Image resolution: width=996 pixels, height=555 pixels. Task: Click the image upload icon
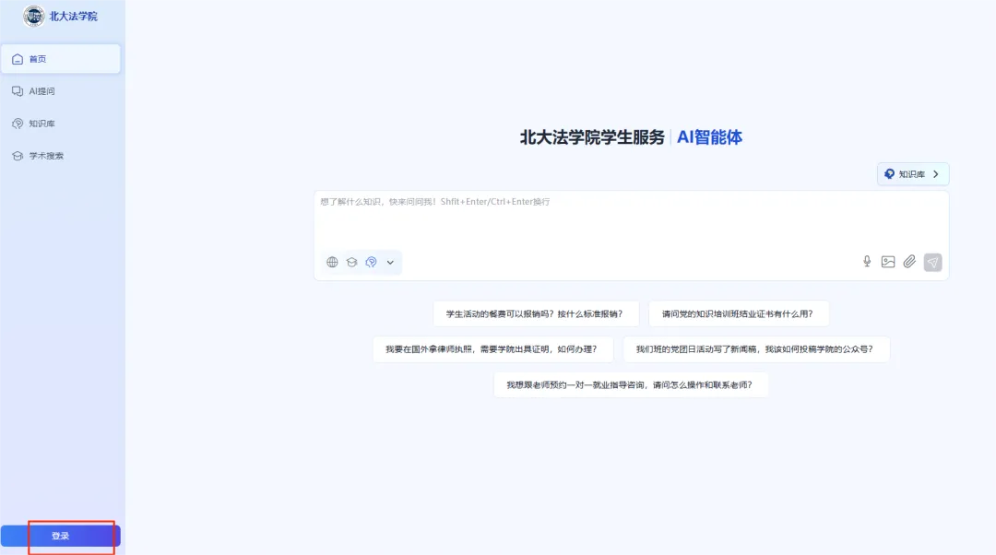coord(888,262)
